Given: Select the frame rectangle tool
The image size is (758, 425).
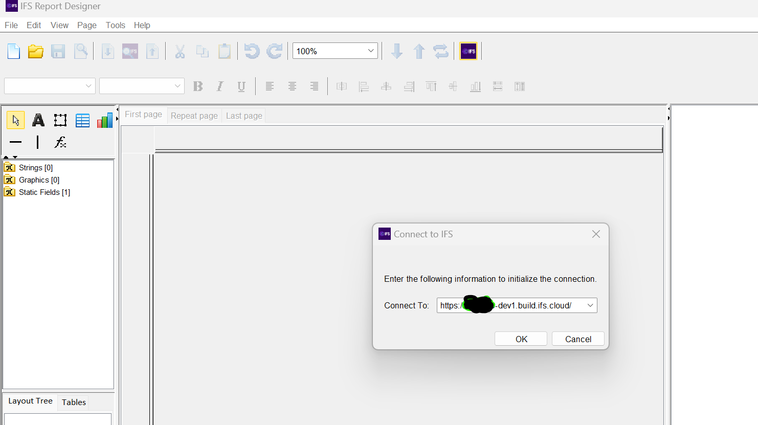Looking at the screenshot, I should (60, 120).
